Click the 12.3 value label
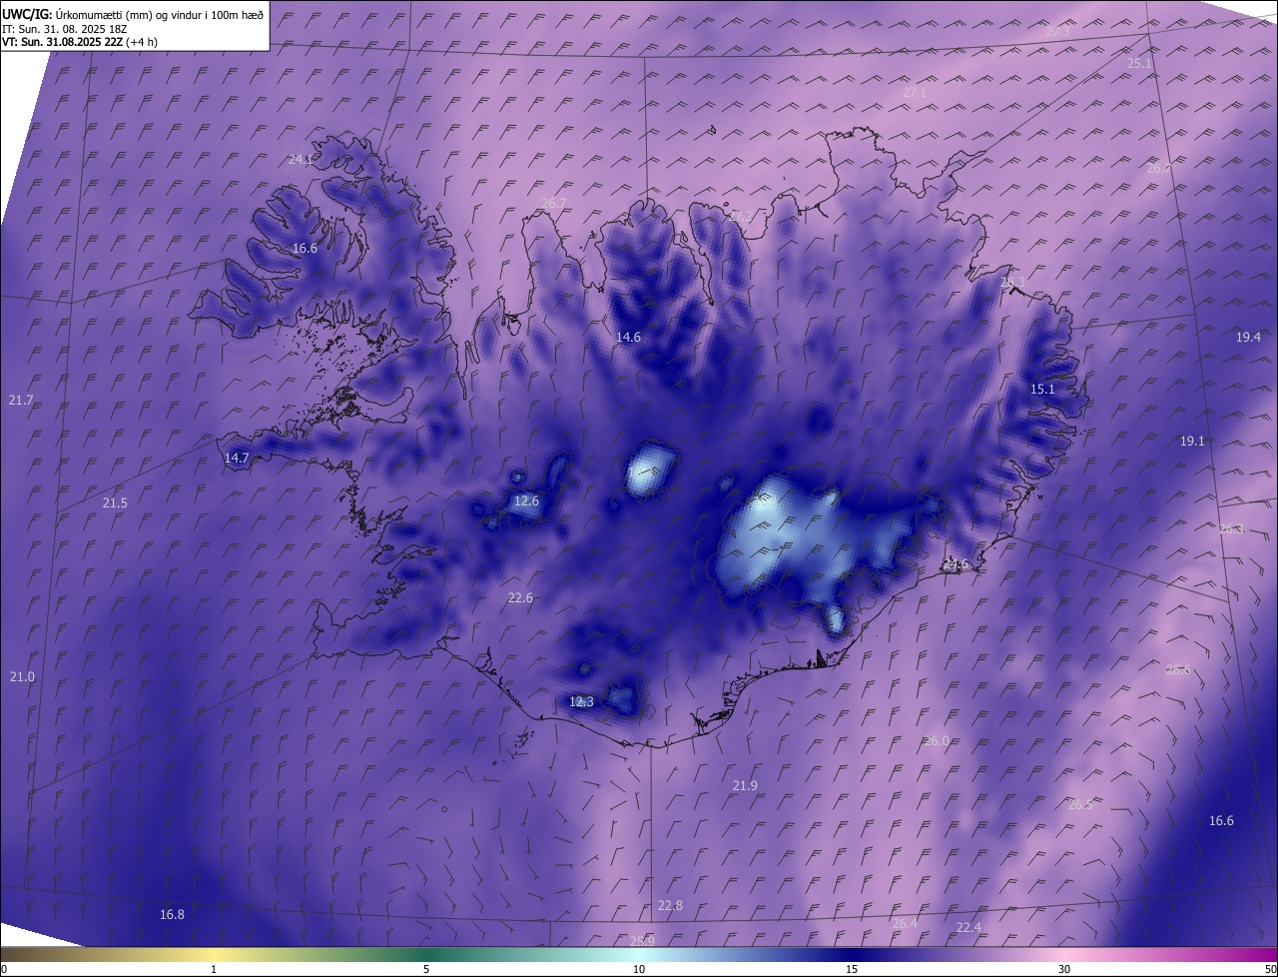The width and height of the screenshot is (1278, 977). (x=581, y=702)
